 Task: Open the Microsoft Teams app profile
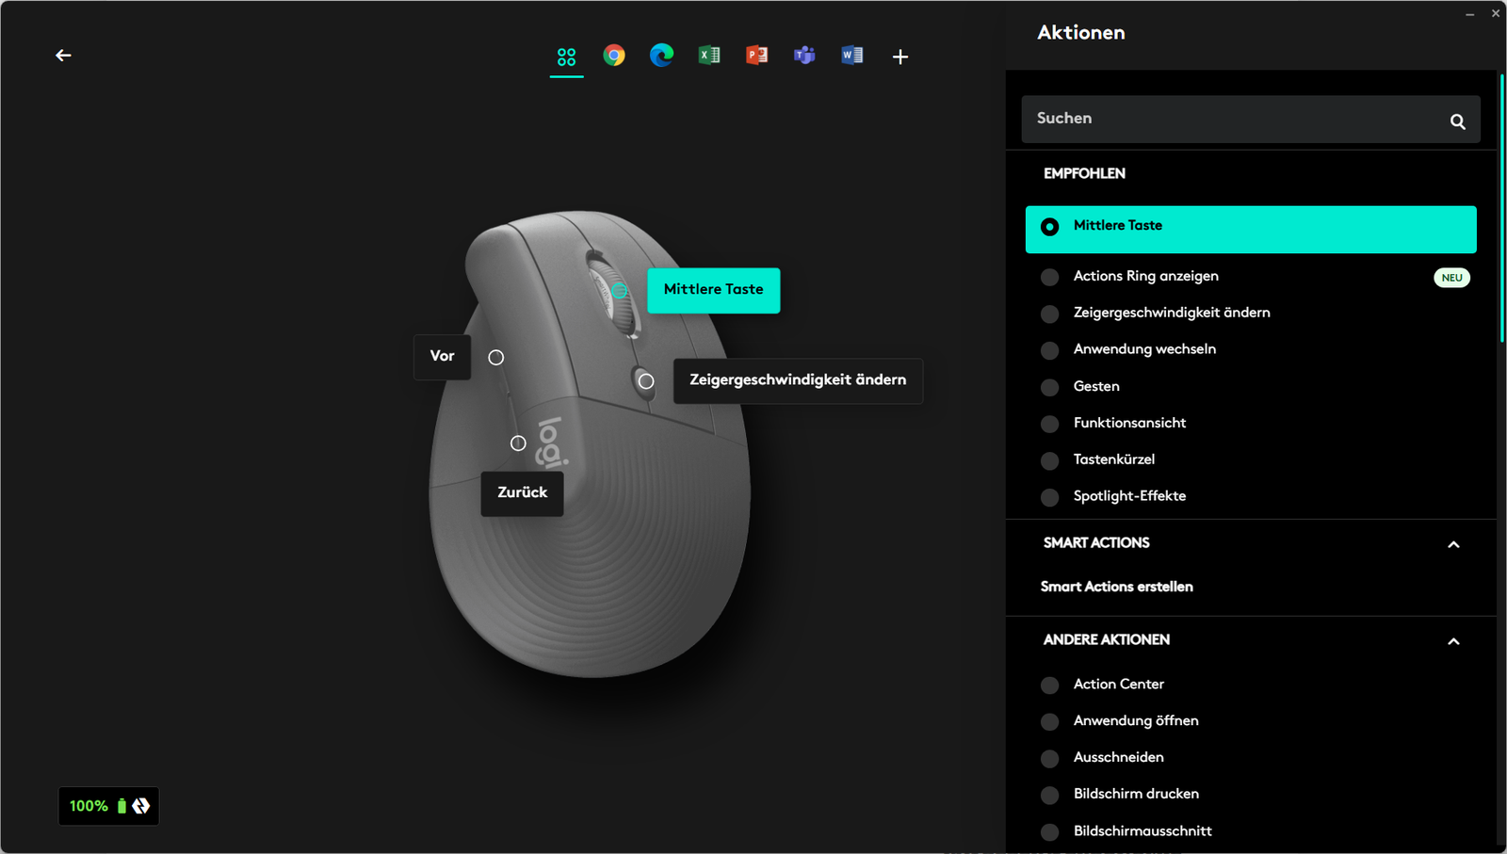point(804,56)
